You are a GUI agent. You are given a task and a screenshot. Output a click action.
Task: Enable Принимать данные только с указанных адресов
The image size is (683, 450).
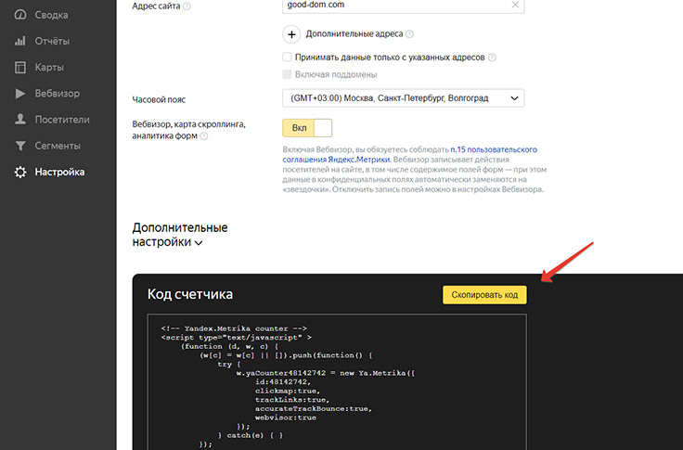(x=288, y=58)
